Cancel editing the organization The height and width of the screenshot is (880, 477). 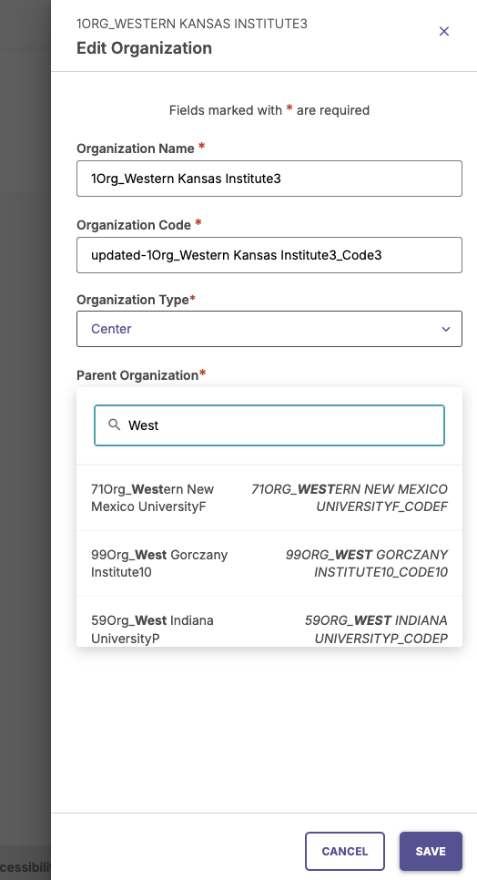(x=345, y=852)
